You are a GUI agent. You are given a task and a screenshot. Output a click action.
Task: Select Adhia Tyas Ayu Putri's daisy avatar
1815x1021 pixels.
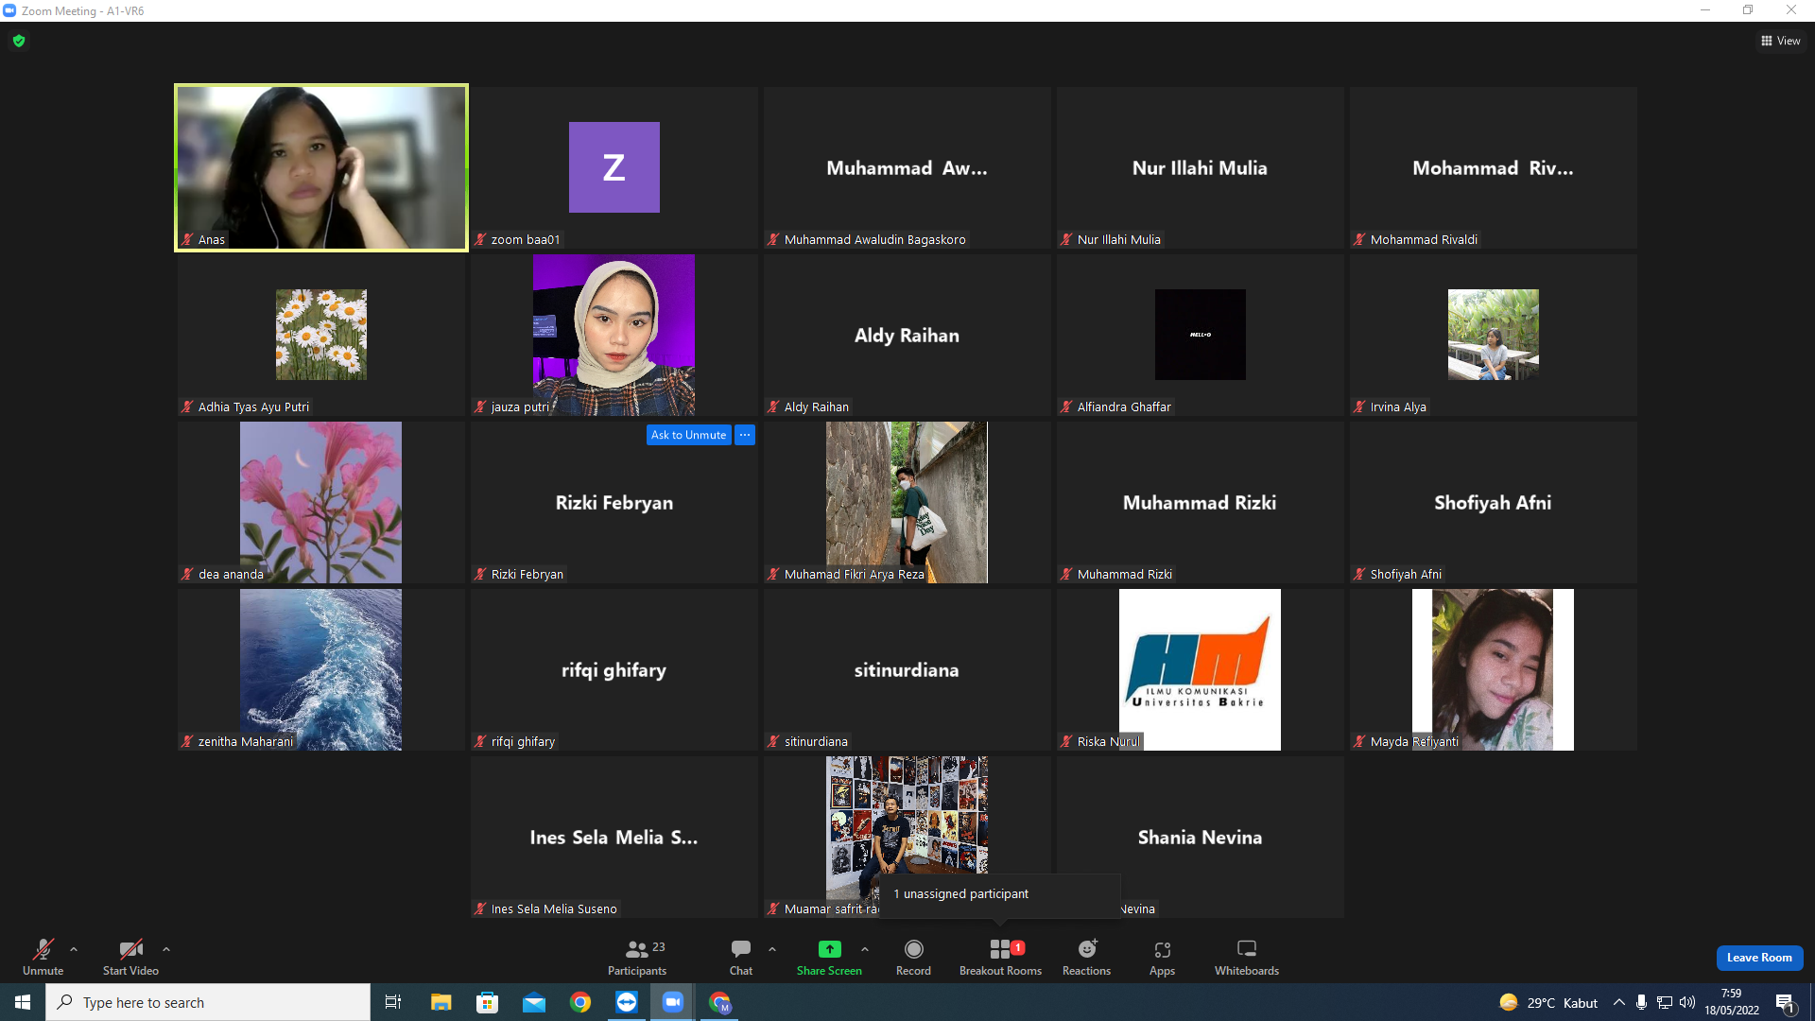pyautogui.click(x=321, y=335)
